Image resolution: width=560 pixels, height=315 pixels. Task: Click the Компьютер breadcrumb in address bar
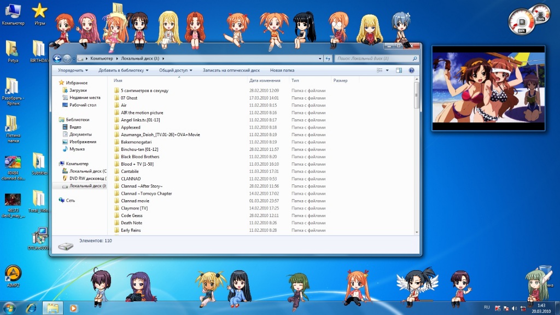[x=101, y=59]
